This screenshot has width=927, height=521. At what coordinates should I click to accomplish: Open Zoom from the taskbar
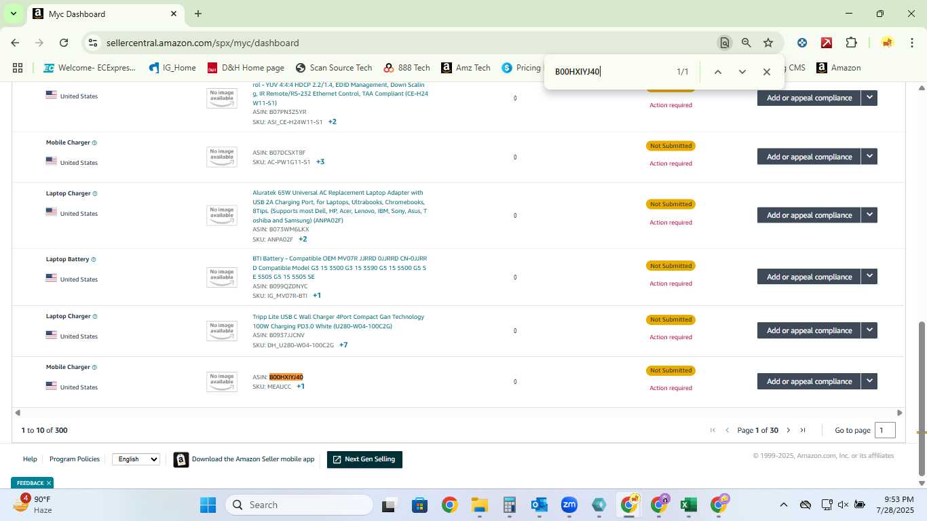coord(569,505)
